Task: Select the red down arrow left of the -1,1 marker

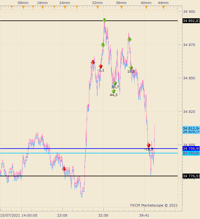Action: point(93,62)
